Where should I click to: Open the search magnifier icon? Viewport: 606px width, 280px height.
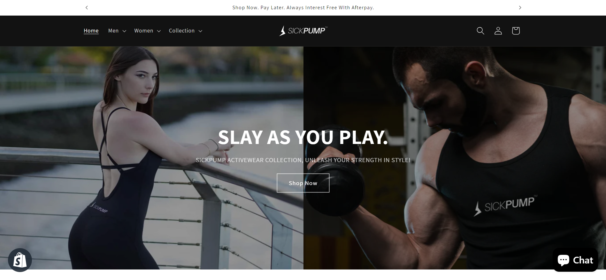click(480, 31)
